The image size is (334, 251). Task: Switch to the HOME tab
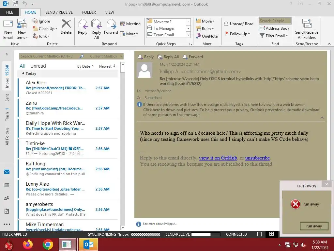(30, 12)
